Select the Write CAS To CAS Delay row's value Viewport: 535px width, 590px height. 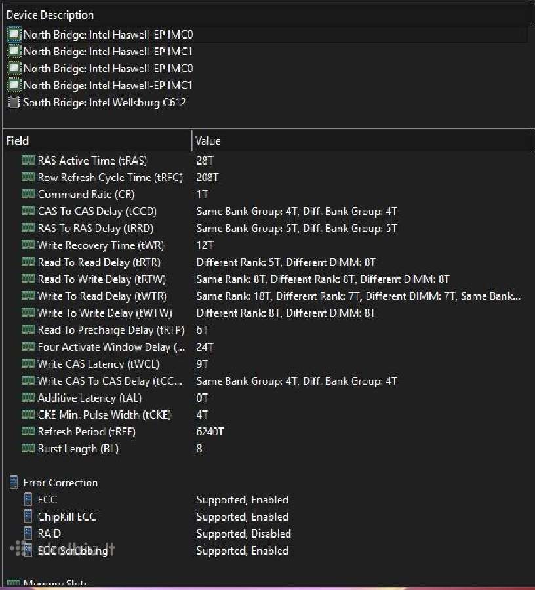tap(296, 381)
